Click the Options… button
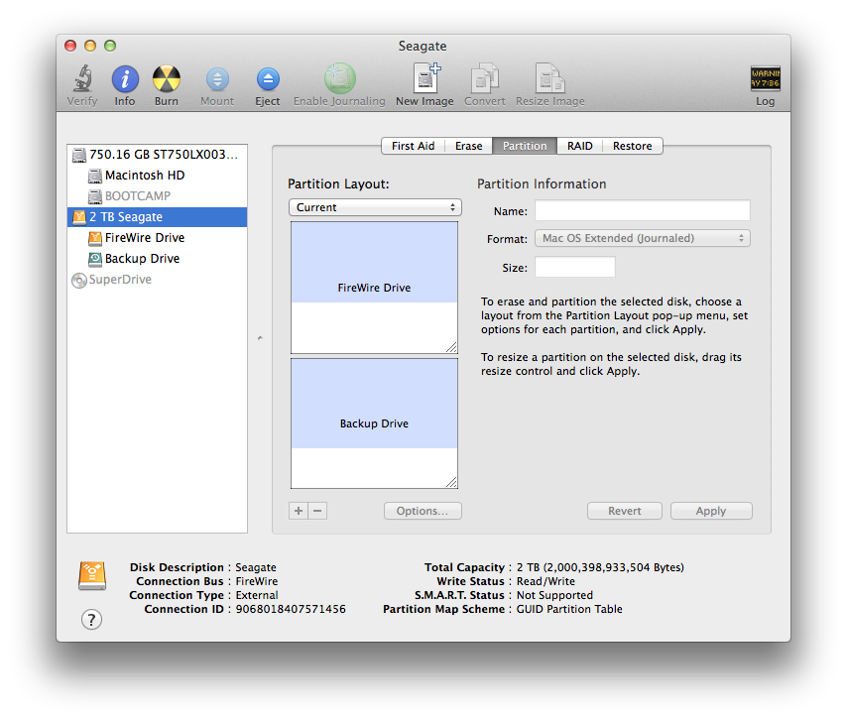The image size is (847, 720). [423, 511]
